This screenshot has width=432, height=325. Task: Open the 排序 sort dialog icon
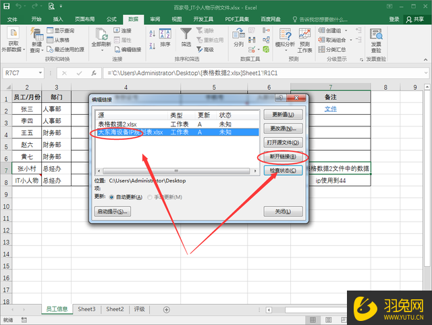click(165, 34)
